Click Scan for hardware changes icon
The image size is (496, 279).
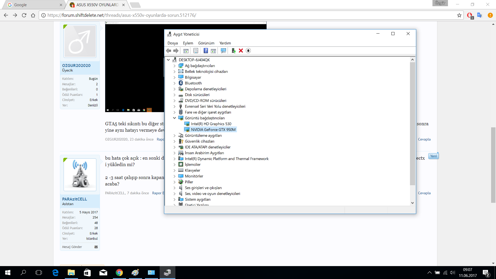223,51
